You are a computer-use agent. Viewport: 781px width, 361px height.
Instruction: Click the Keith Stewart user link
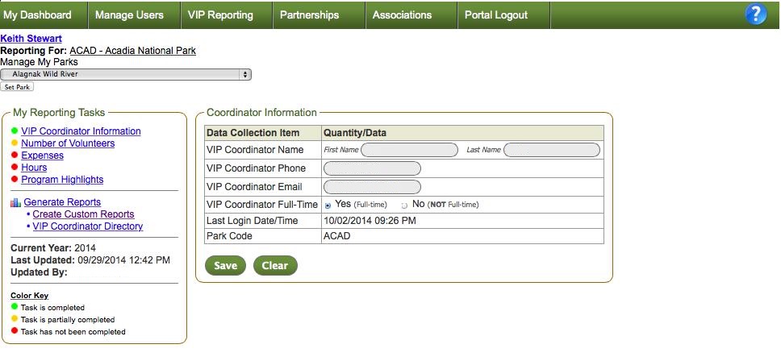[x=31, y=39]
